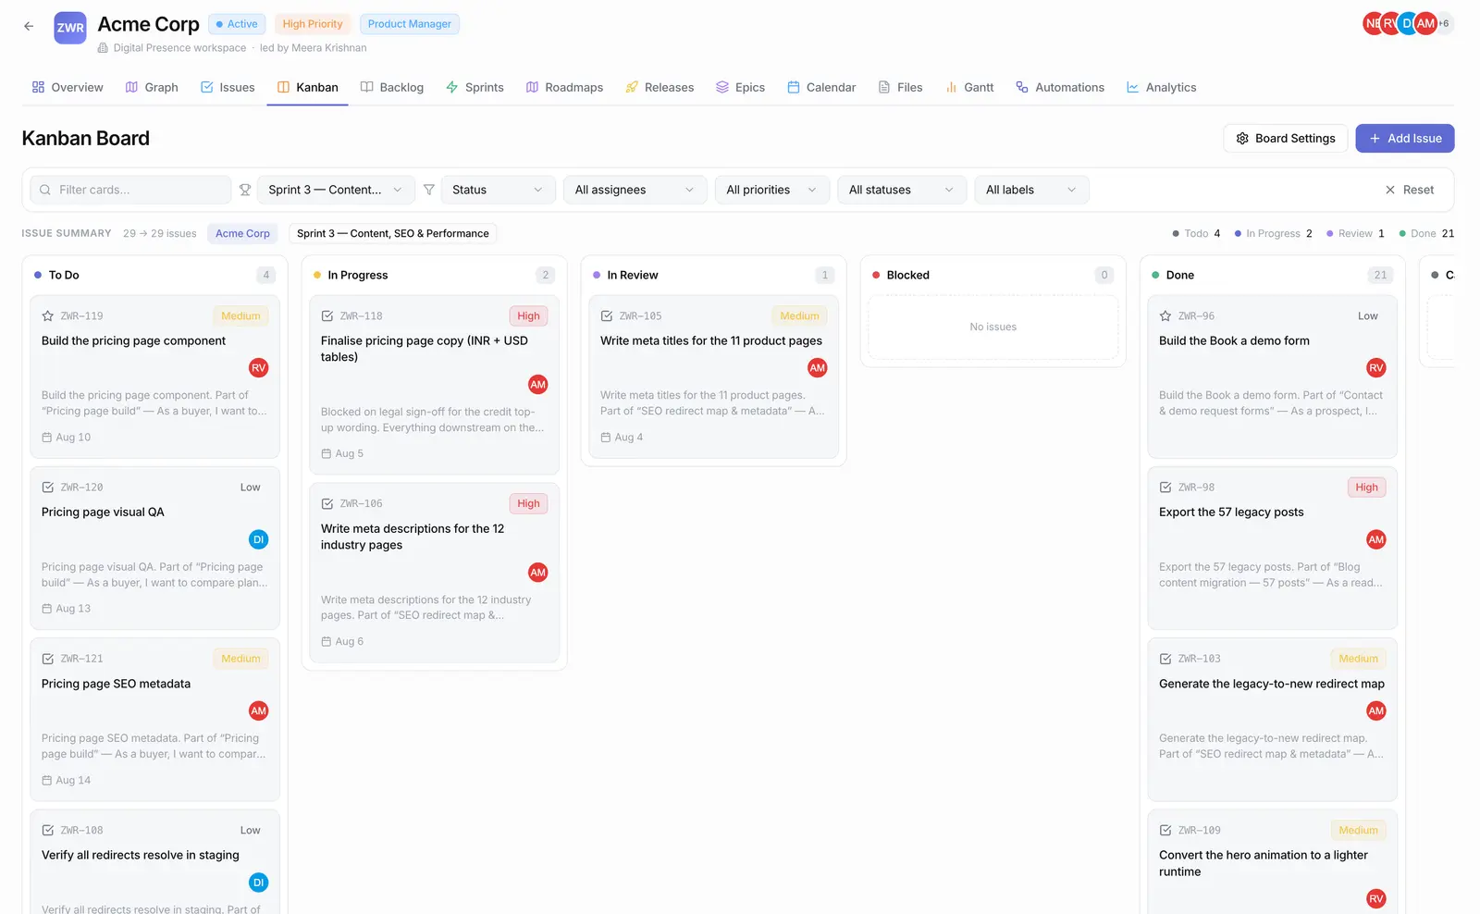Click the AM avatar in header member list
Image resolution: width=1480 pixels, height=914 pixels.
1426,23
